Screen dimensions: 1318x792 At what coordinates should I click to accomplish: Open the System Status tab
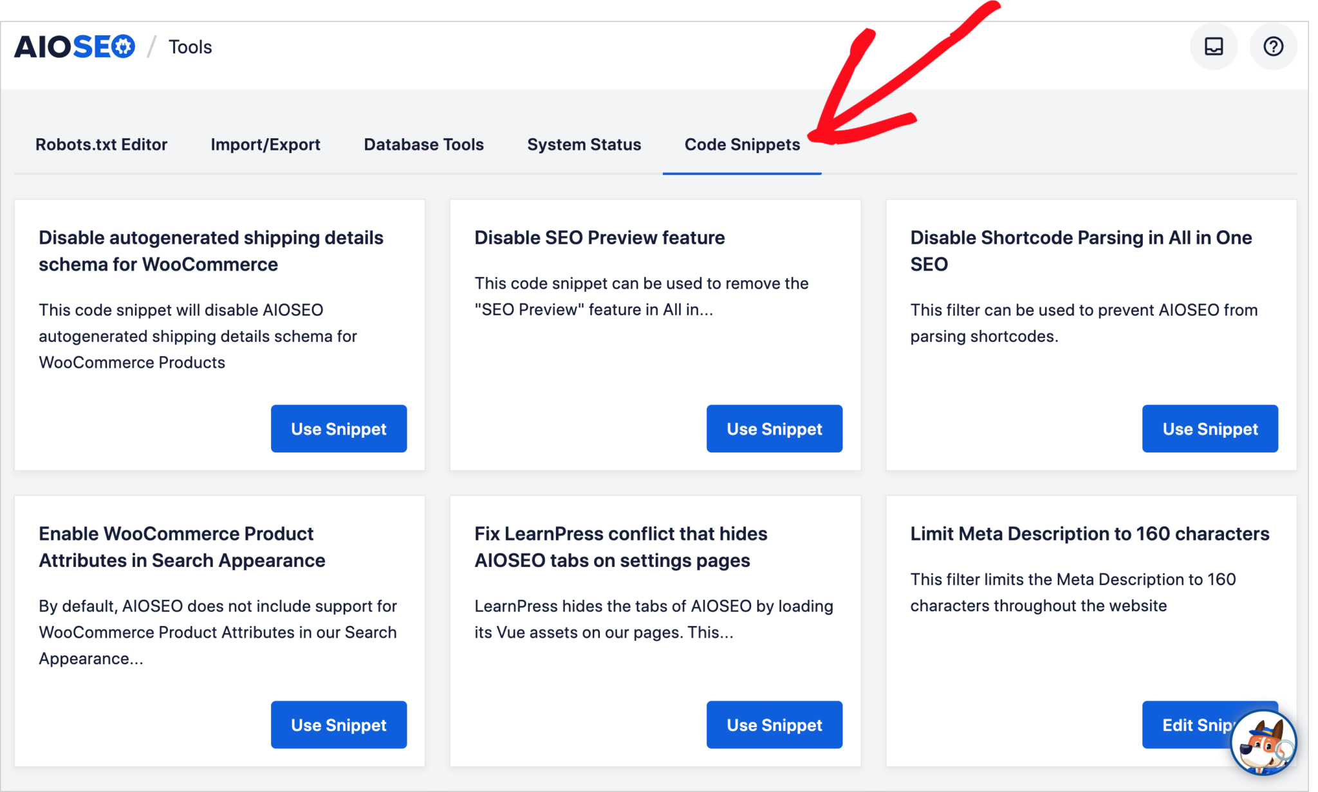(584, 145)
